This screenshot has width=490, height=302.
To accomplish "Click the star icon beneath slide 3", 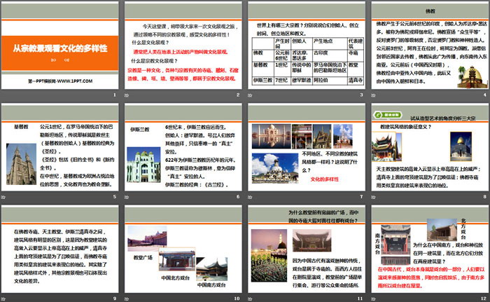I will coord(250,95).
